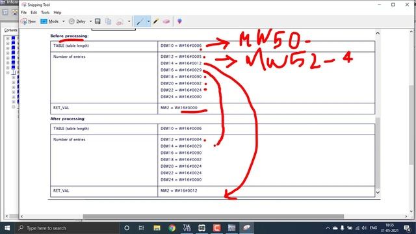Image resolution: width=416 pixels, height=234 pixels.
Task: Select cell 'DBW20 = W#16#0024'
Action: (181, 166)
